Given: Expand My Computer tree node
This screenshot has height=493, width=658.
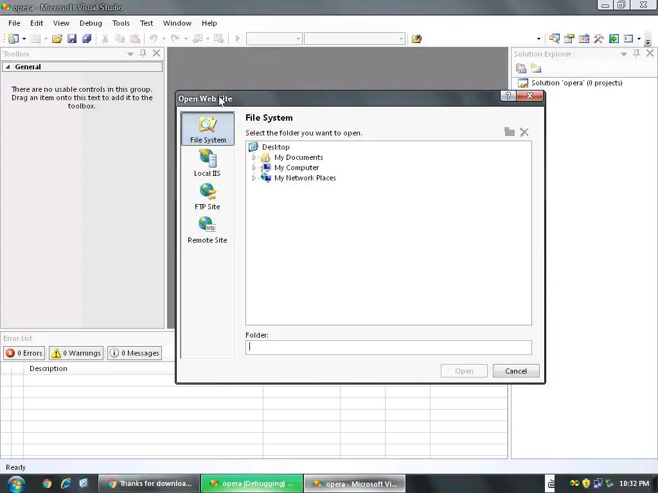Looking at the screenshot, I should (x=253, y=168).
